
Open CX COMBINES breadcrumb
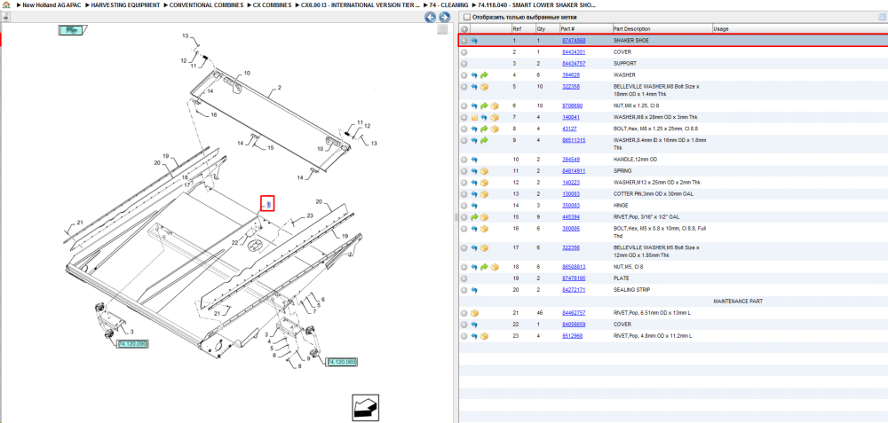click(270, 4)
